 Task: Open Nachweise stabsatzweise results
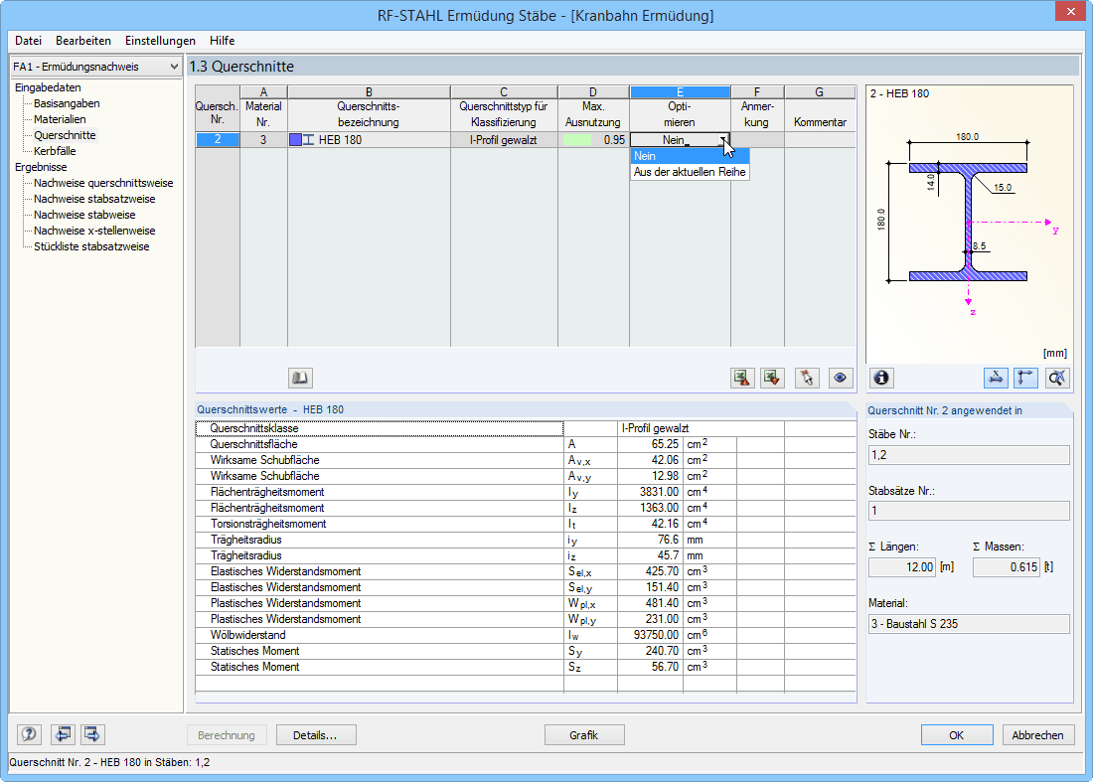(x=94, y=200)
